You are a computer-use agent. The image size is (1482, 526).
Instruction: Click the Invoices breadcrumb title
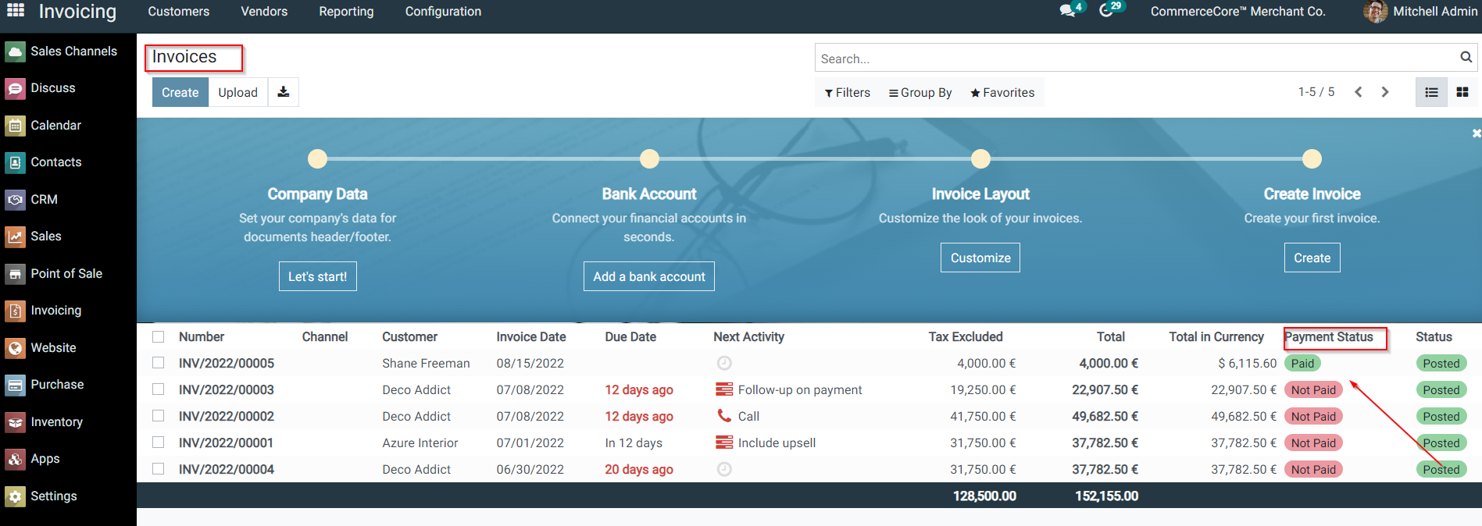point(184,57)
